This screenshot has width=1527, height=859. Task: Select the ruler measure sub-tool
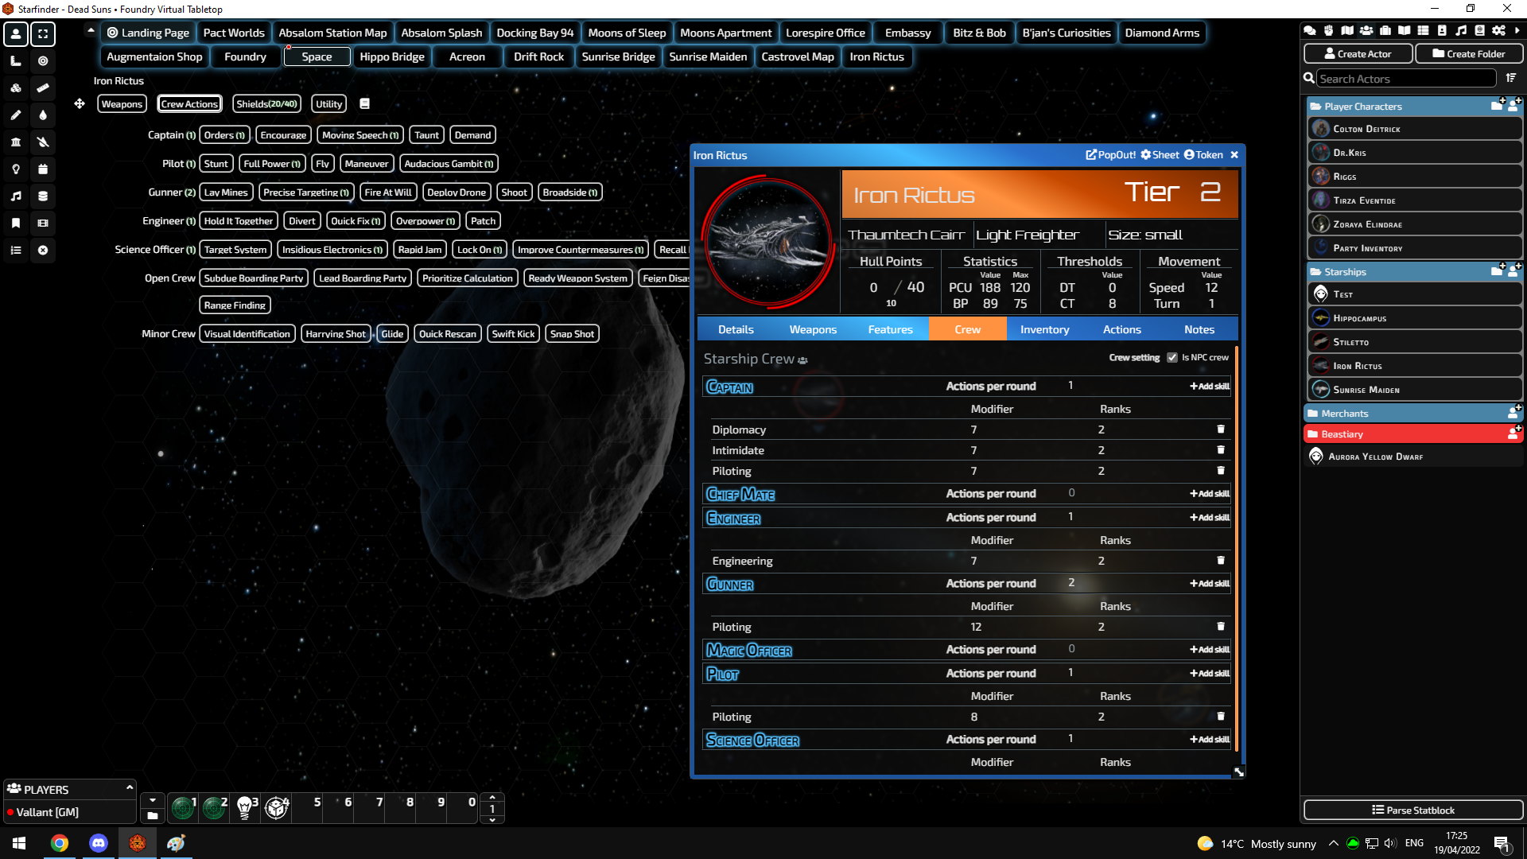click(43, 88)
